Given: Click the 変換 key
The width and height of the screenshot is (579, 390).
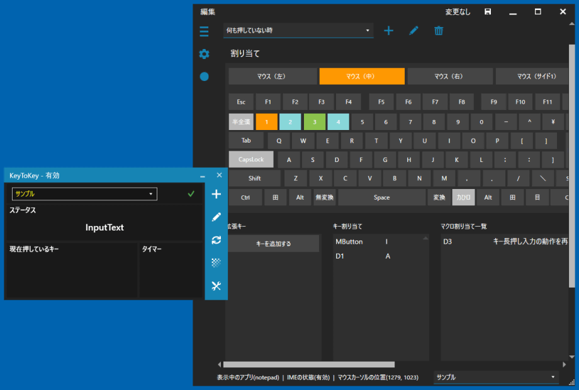Looking at the screenshot, I should click(x=439, y=198).
